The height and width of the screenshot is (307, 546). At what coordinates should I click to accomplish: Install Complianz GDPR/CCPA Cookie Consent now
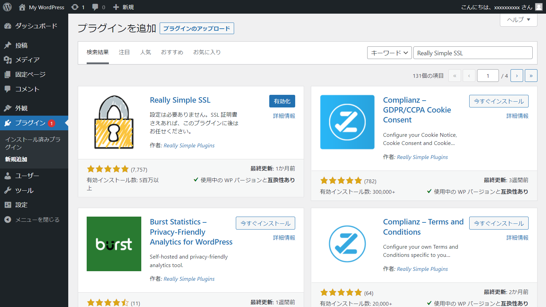pos(499,101)
